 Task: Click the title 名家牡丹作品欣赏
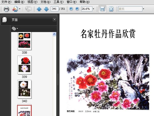point(108,34)
